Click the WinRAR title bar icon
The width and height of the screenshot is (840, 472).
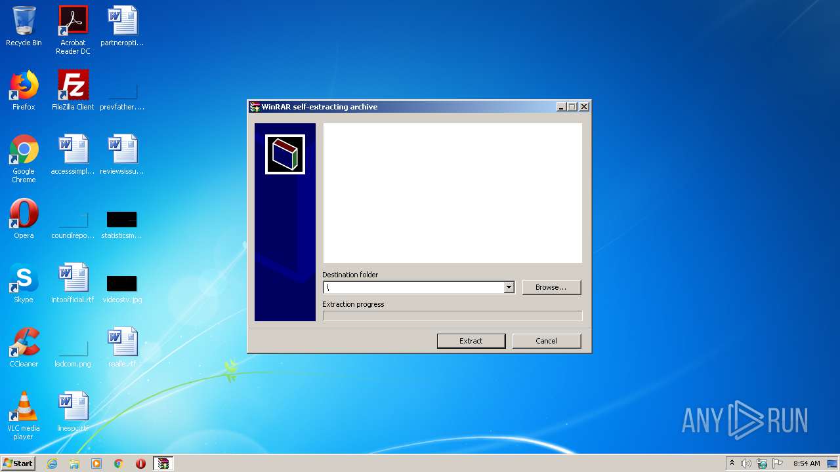255,107
